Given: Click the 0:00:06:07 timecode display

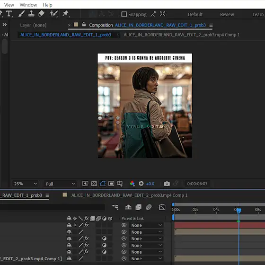Looking at the screenshot, I should tap(197, 184).
